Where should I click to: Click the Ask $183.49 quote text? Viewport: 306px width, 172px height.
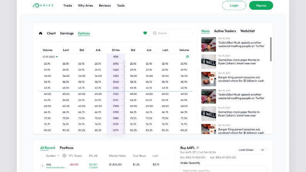[x=223, y=157]
